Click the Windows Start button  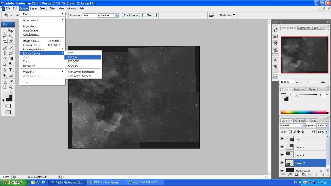(x=13, y=182)
